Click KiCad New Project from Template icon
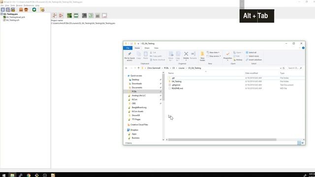 (x=8, y=10)
